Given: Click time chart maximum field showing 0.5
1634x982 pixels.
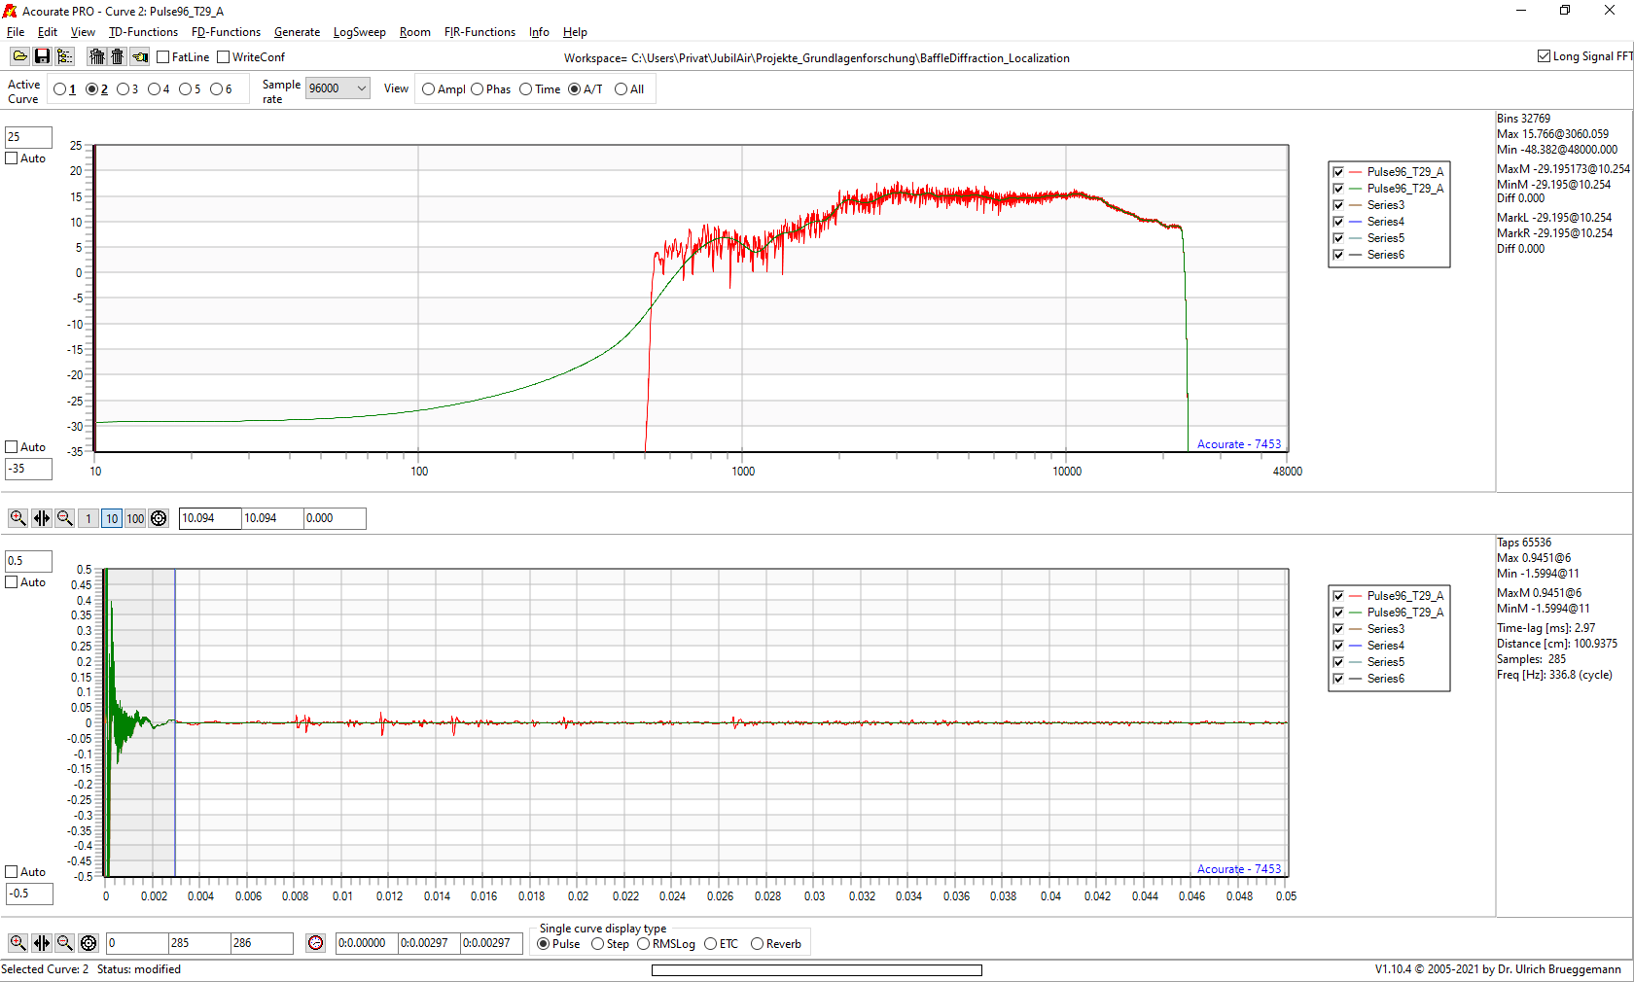Looking at the screenshot, I should [x=28, y=561].
